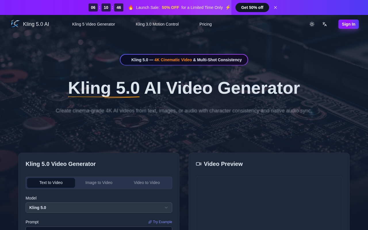Open the language translate icon
Image resolution: width=368 pixels, height=230 pixels.
coord(325,24)
